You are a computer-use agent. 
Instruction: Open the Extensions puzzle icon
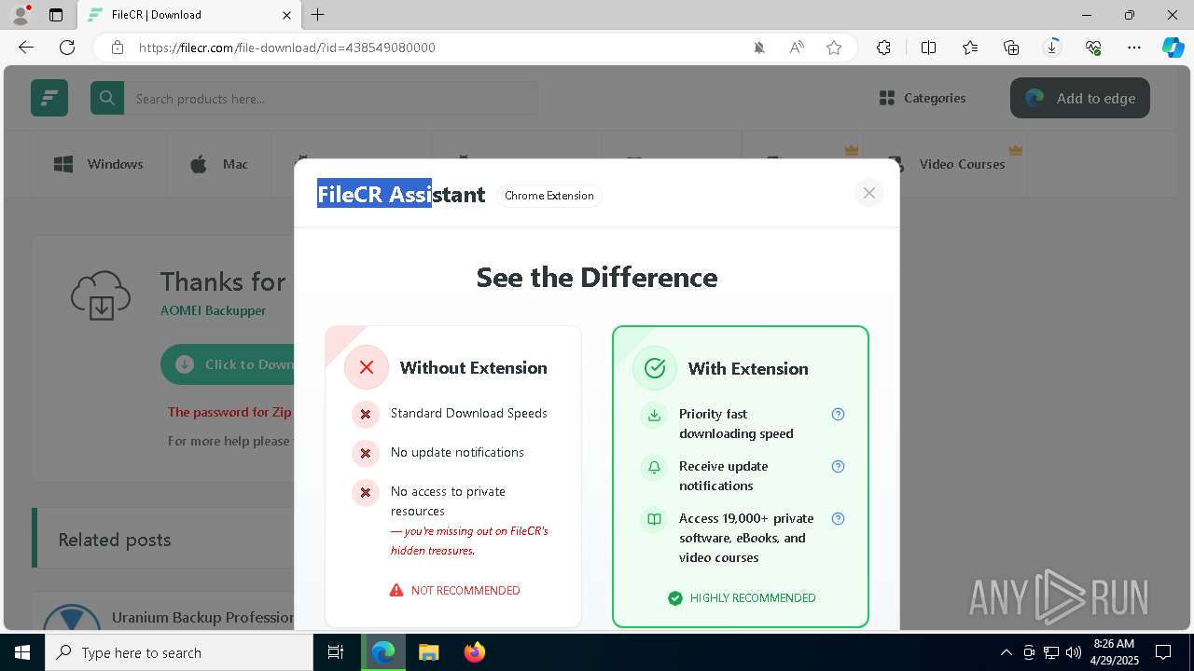[883, 48]
